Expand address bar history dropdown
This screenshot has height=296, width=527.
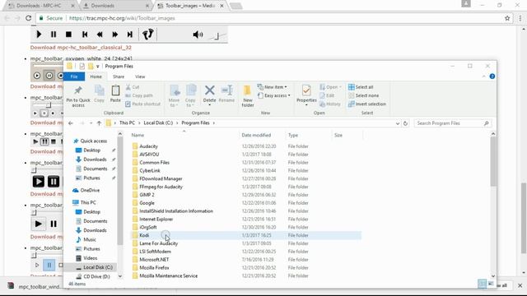click(398, 123)
